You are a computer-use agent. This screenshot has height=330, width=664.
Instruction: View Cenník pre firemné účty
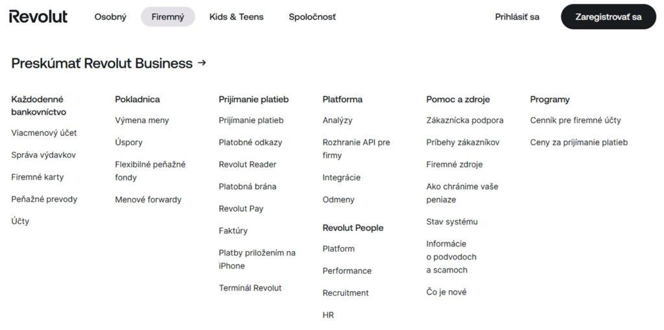(x=575, y=120)
